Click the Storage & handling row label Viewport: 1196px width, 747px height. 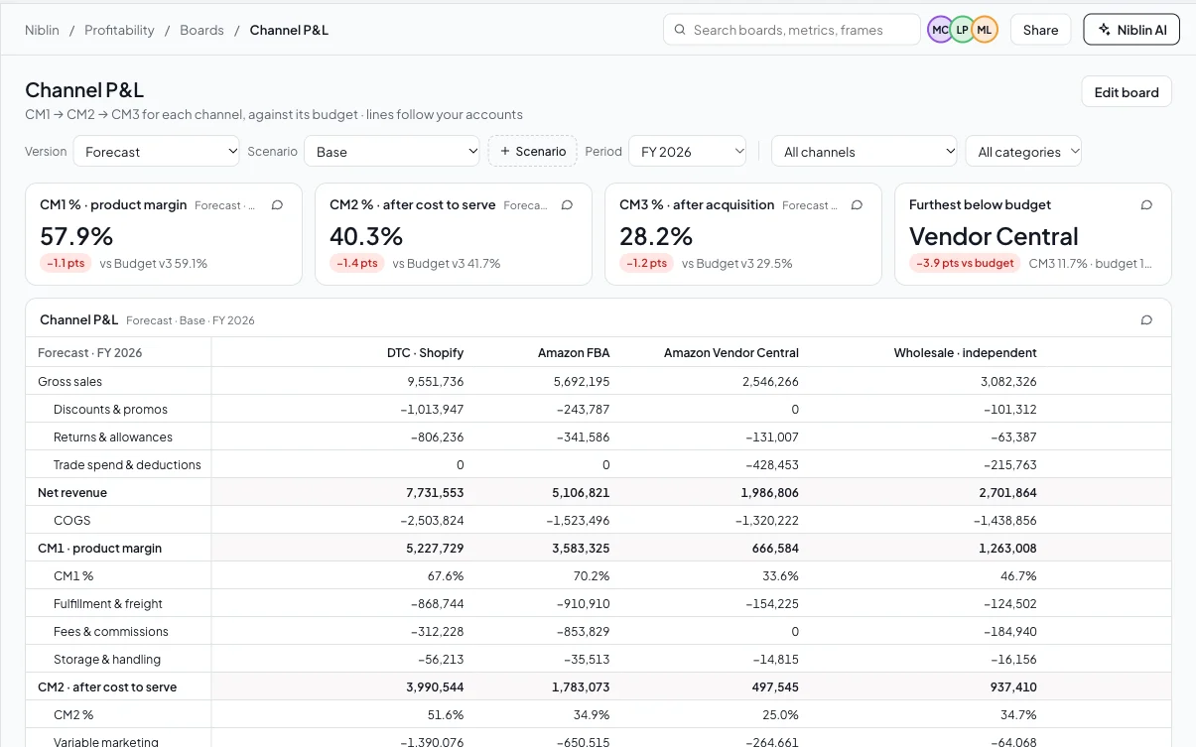[x=107, y=660]
